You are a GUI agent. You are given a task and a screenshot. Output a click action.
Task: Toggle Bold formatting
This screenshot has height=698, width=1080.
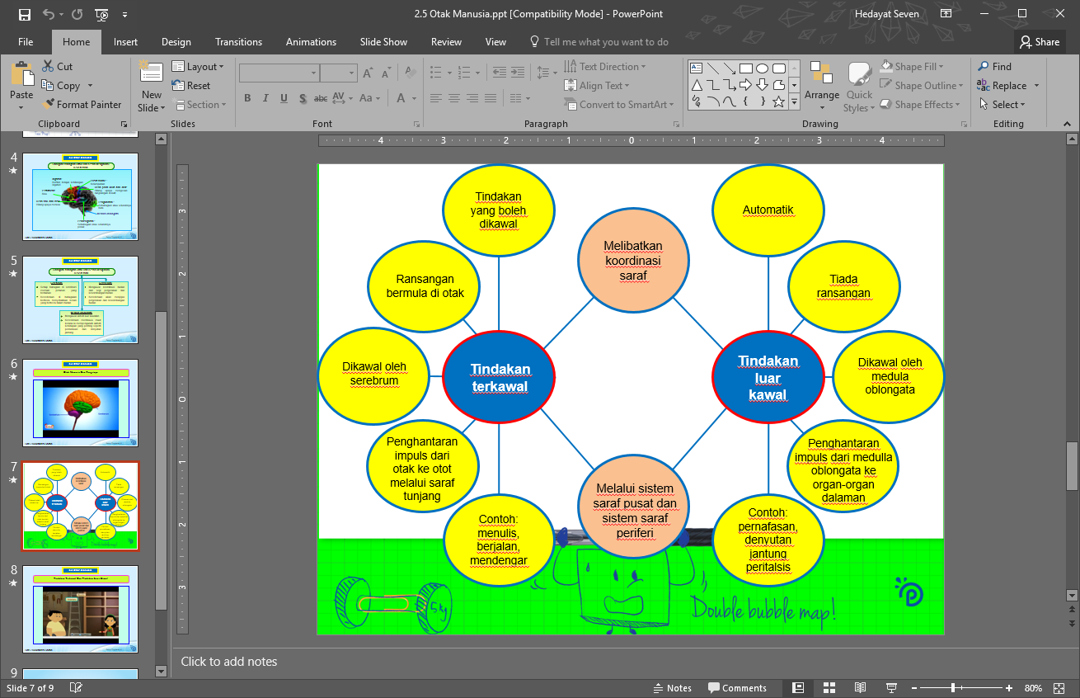coord(247,98)
